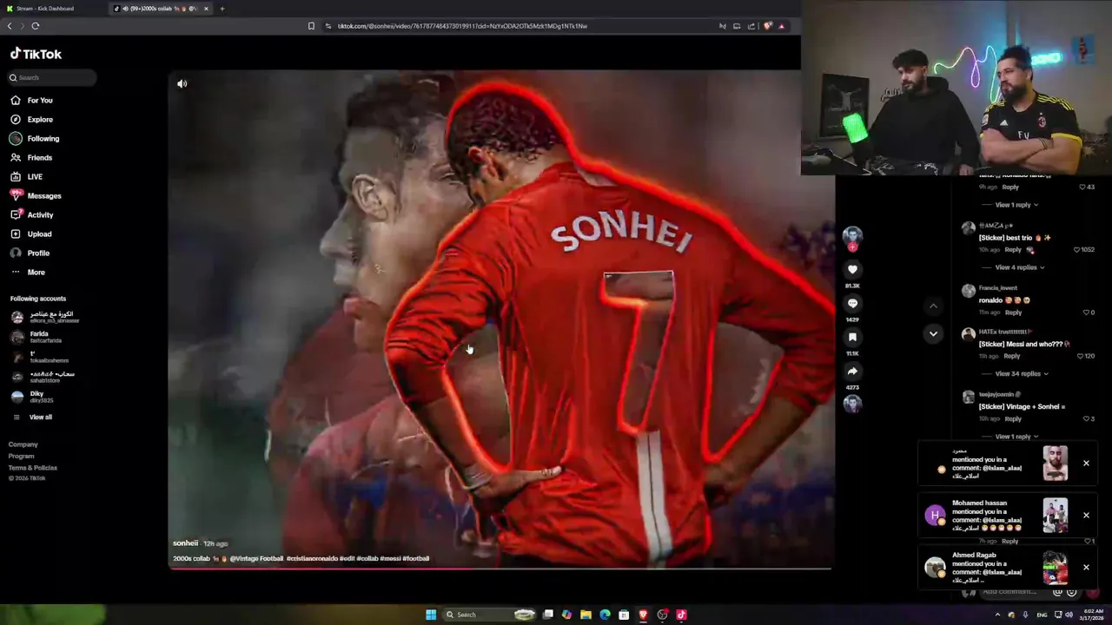Screen dimensions: 1112x625
Task: Open a new browser tab
Action: pos(222,9)
